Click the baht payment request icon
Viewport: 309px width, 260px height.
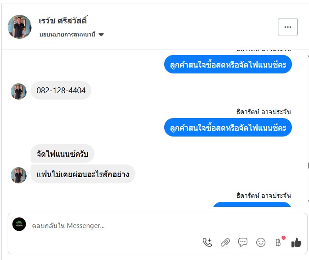(278, 242)
